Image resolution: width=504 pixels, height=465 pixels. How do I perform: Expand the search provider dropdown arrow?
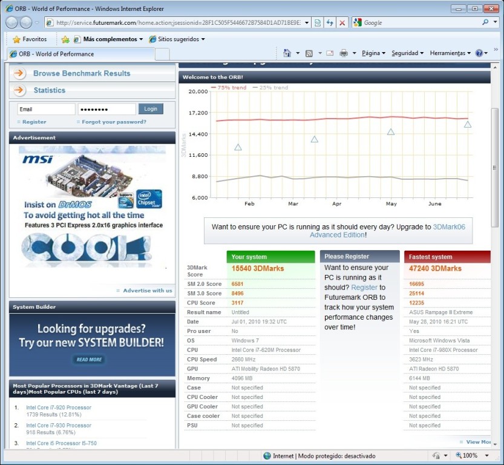point(496,22)
